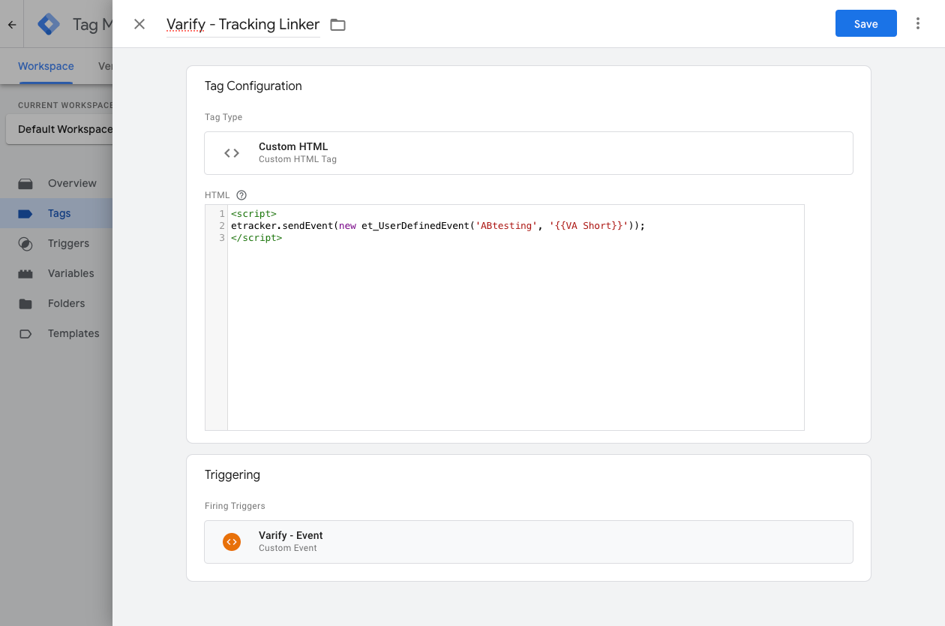Image resolution: width=945 pixels, height=626 pixels.
Task: Select the Custom HTML tag type row
Action: tap(529, 153)
